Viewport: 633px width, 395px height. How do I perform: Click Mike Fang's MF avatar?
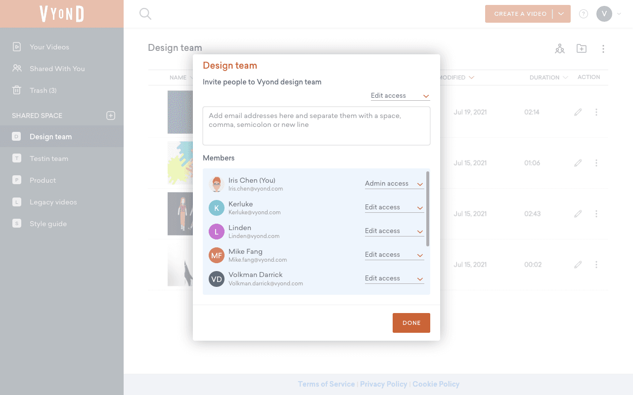tap(217, 255)
